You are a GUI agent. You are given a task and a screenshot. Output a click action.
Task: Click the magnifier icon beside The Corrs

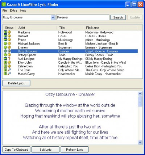point(9,70)
